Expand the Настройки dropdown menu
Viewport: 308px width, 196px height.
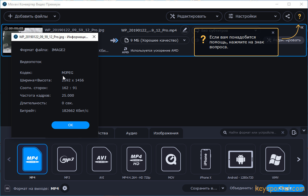[x=275, y=16]
